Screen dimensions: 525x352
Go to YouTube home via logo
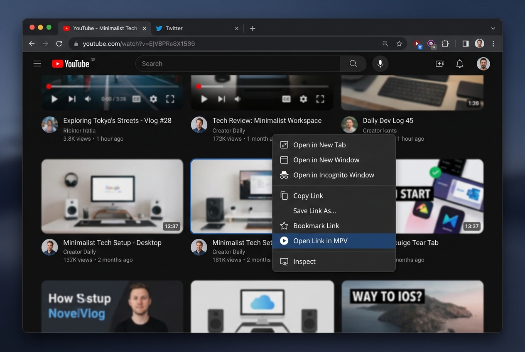pyautogui.click(x=71, y=64)
